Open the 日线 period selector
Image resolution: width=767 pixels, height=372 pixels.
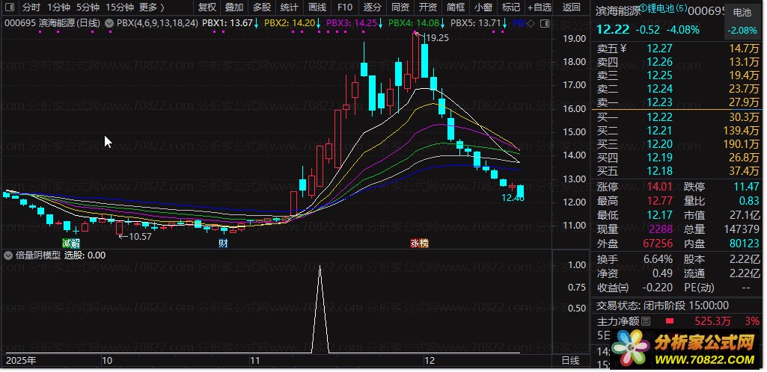click(570, 361)
